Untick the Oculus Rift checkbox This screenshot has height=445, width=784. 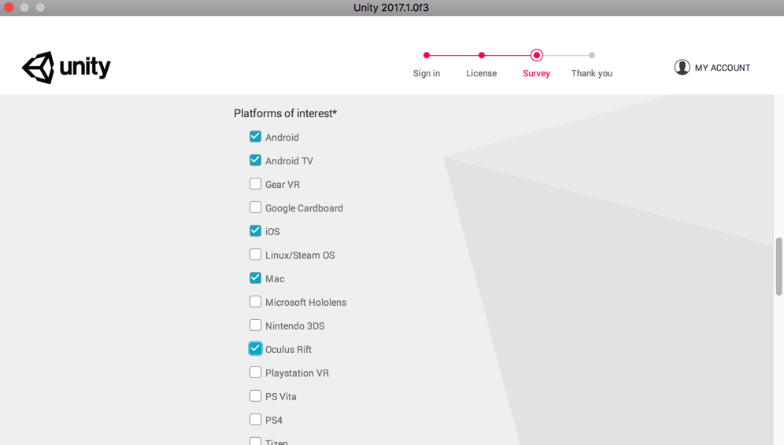[255, 348]
